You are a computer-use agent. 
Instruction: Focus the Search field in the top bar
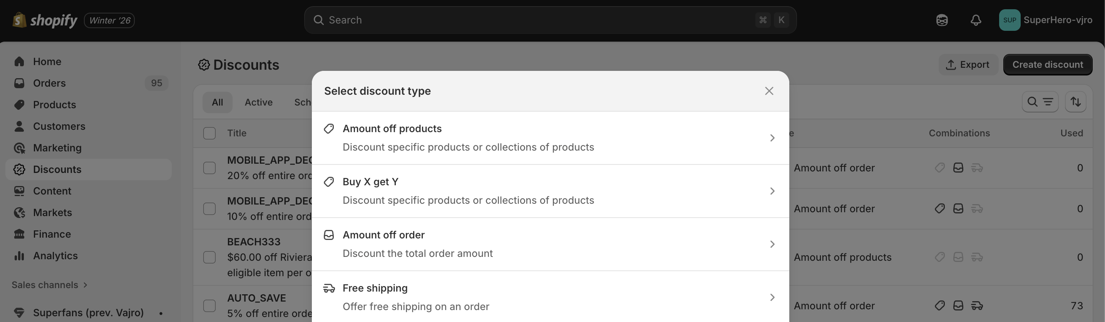pos(541,20)
